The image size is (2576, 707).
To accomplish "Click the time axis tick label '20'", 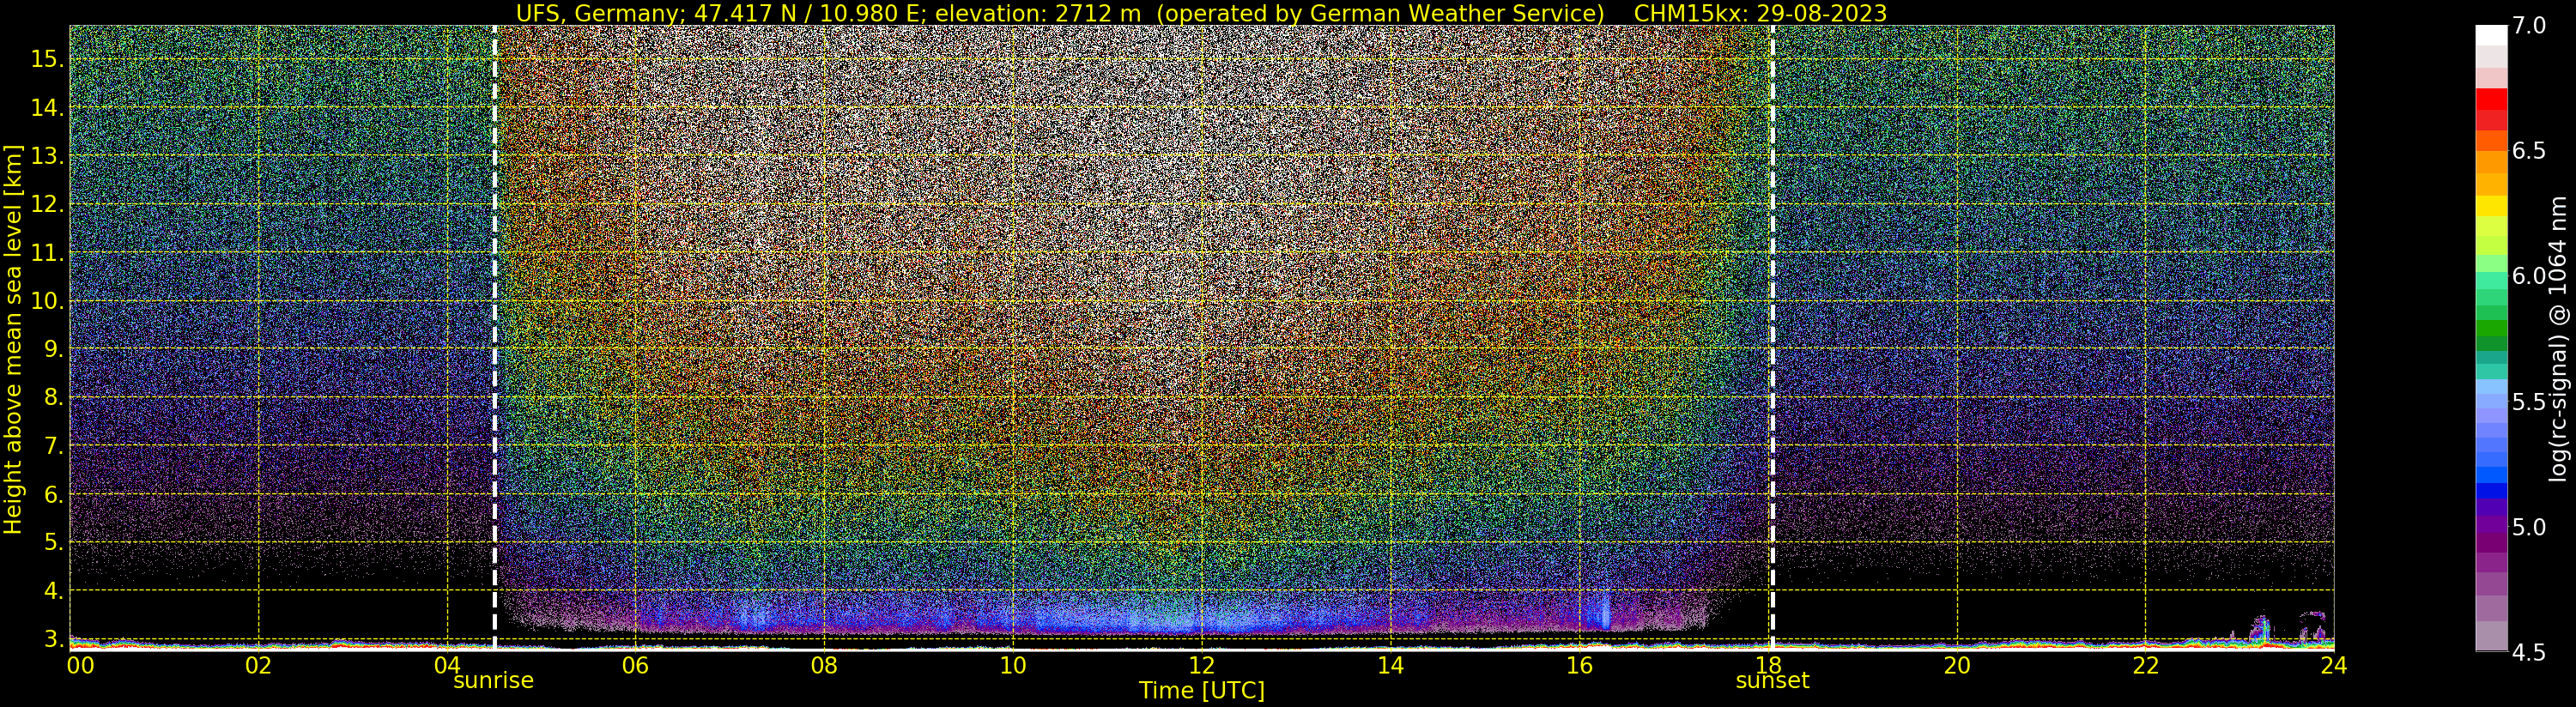I will point(1957,665).
